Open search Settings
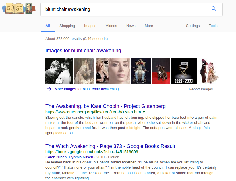This screenshot has width=236, height=181. [x=193, y=26]
